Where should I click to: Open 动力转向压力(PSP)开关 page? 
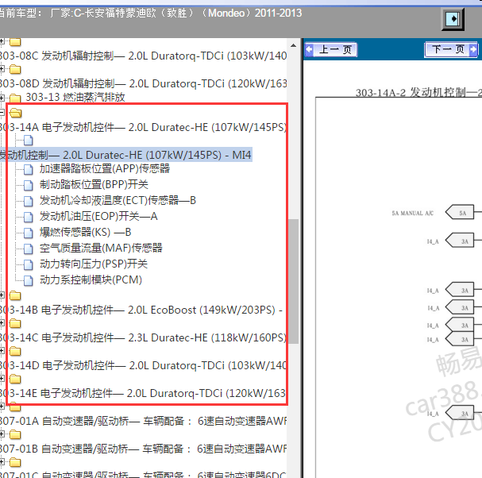coord(94,264)
